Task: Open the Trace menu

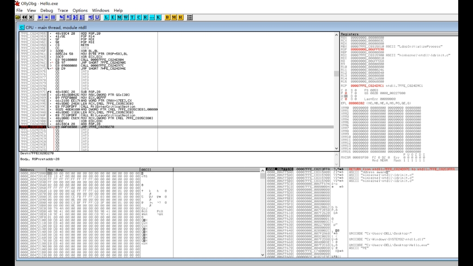Action: tap(63, 10)
